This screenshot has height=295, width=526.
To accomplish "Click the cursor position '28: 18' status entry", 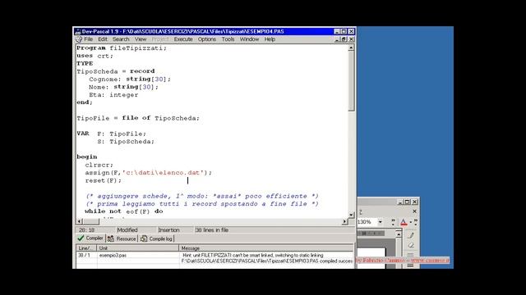I will 86,230.
